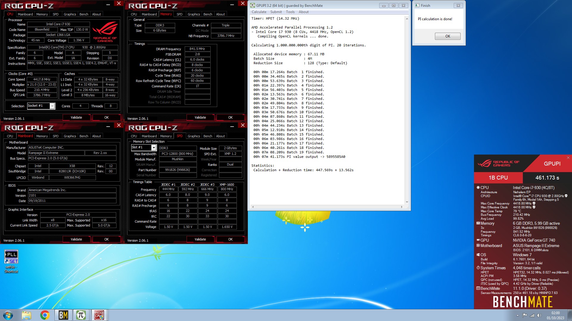Click the XMP-1600 column header in Timings Table
Viewport: 572px width, 321px height.
tap(227, 185)
